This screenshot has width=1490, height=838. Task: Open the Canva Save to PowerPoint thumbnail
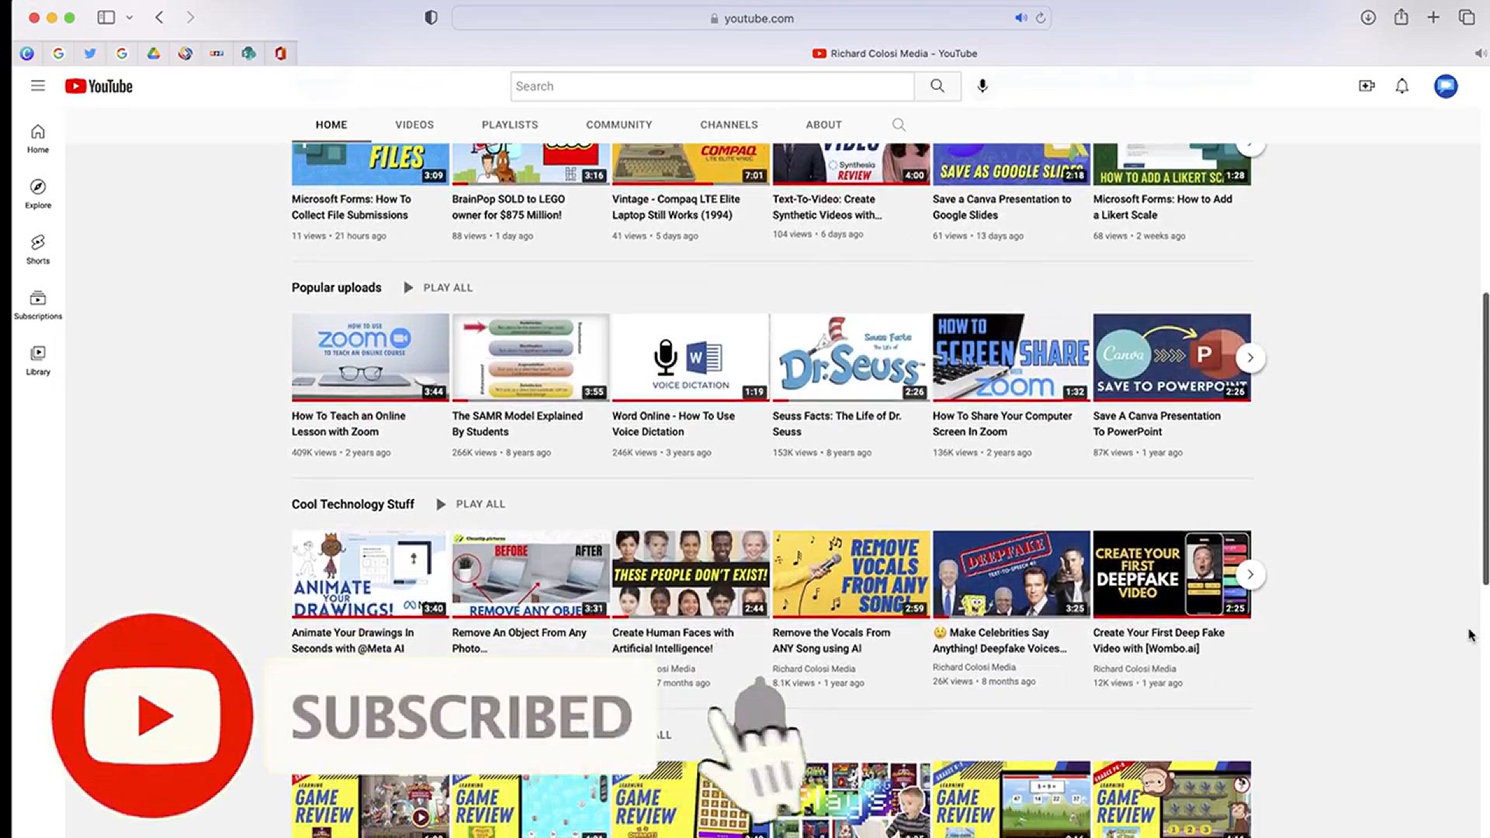click(1171, 358)
